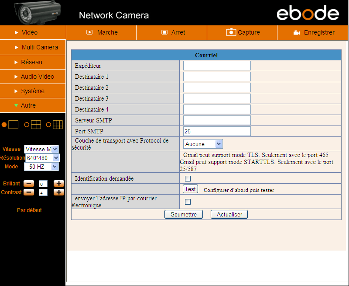Click the Marche tab
349x286 pixels.
click(x=101, y=32)
